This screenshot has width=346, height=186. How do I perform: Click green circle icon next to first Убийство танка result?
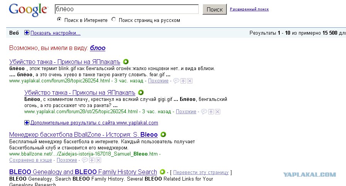pyautogui.click(x=126, y=62)
